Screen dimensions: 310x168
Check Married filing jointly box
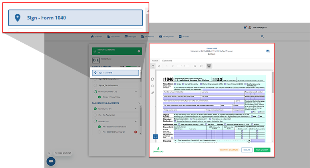tap(183, 84)
